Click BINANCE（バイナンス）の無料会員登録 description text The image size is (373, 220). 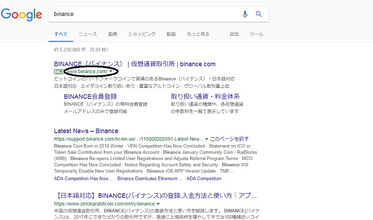(106, 104)
